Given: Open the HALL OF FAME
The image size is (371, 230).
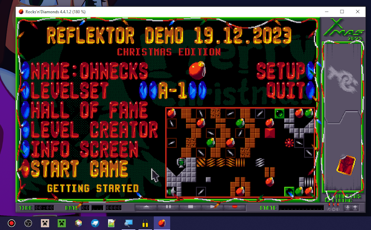Looking at the screenshot, I should (89, 110).
